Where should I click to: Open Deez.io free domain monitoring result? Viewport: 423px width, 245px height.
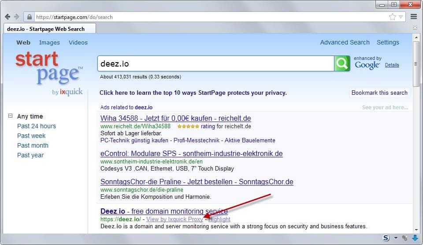164,211
